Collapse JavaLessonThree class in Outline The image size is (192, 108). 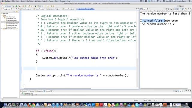point(22,93)
